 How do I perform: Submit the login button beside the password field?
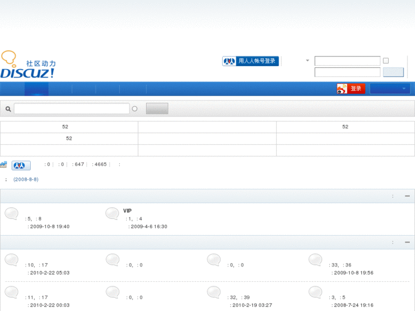tap(393, 72)
